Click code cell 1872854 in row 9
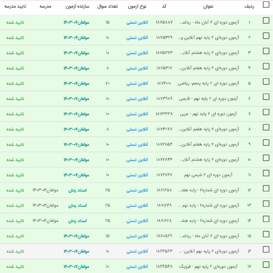Screen dimensions: 273x273 [x=164, y=144]
